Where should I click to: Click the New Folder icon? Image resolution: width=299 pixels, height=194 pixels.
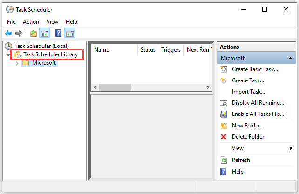224,126
